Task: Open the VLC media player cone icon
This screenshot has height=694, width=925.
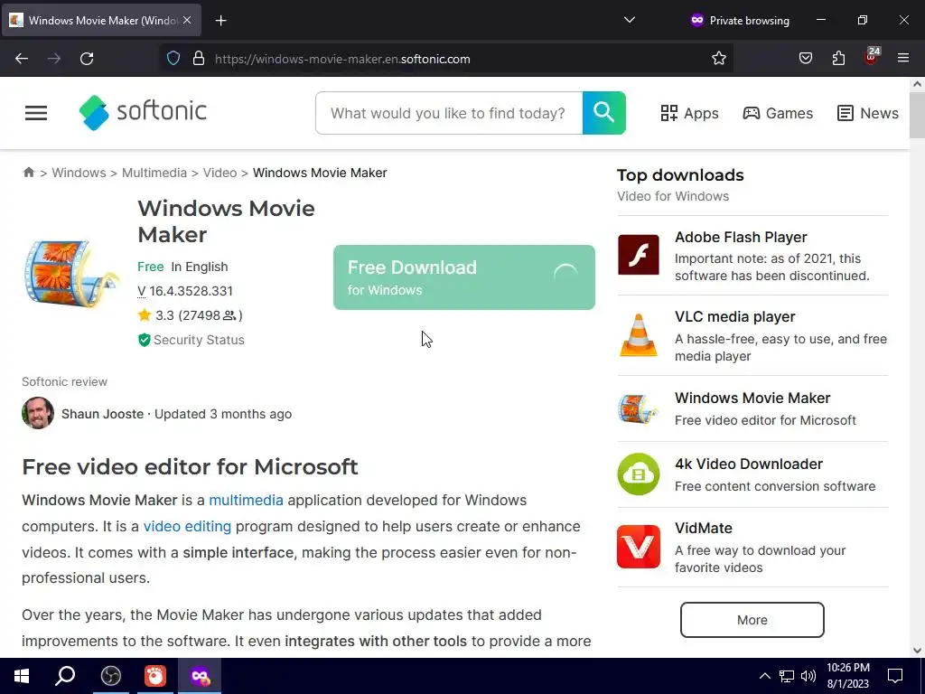Action: [x=639, y=335]
